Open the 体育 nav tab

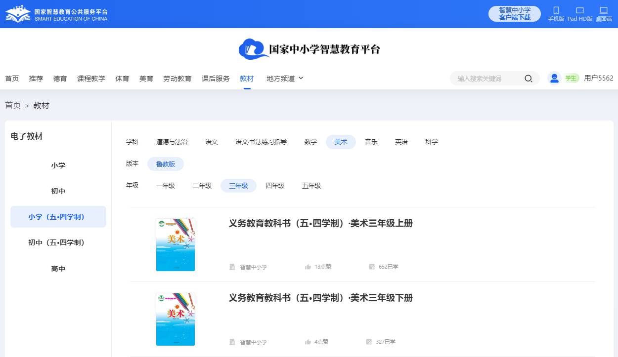pyautogui.click(x=122, y=79)
